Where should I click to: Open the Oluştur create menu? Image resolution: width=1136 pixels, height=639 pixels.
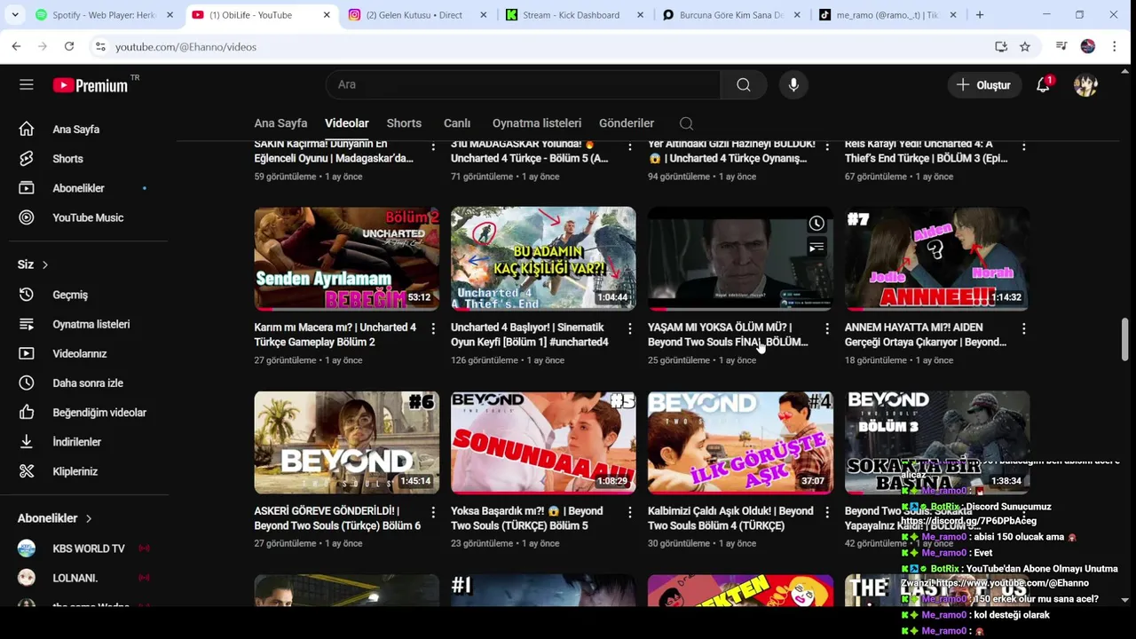(x=983, y=85)
